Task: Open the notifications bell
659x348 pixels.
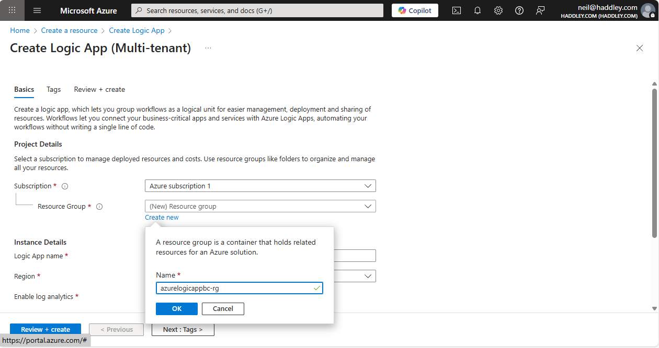Action: point(478,10)
